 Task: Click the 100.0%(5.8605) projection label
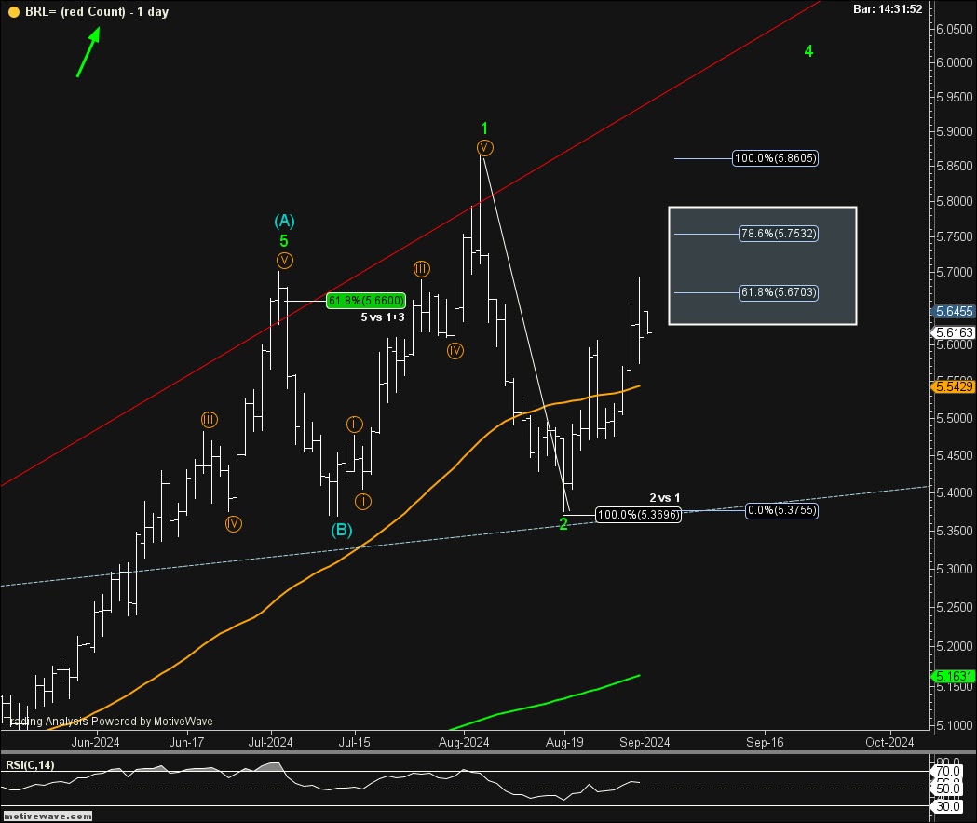(x=775, y=158)
